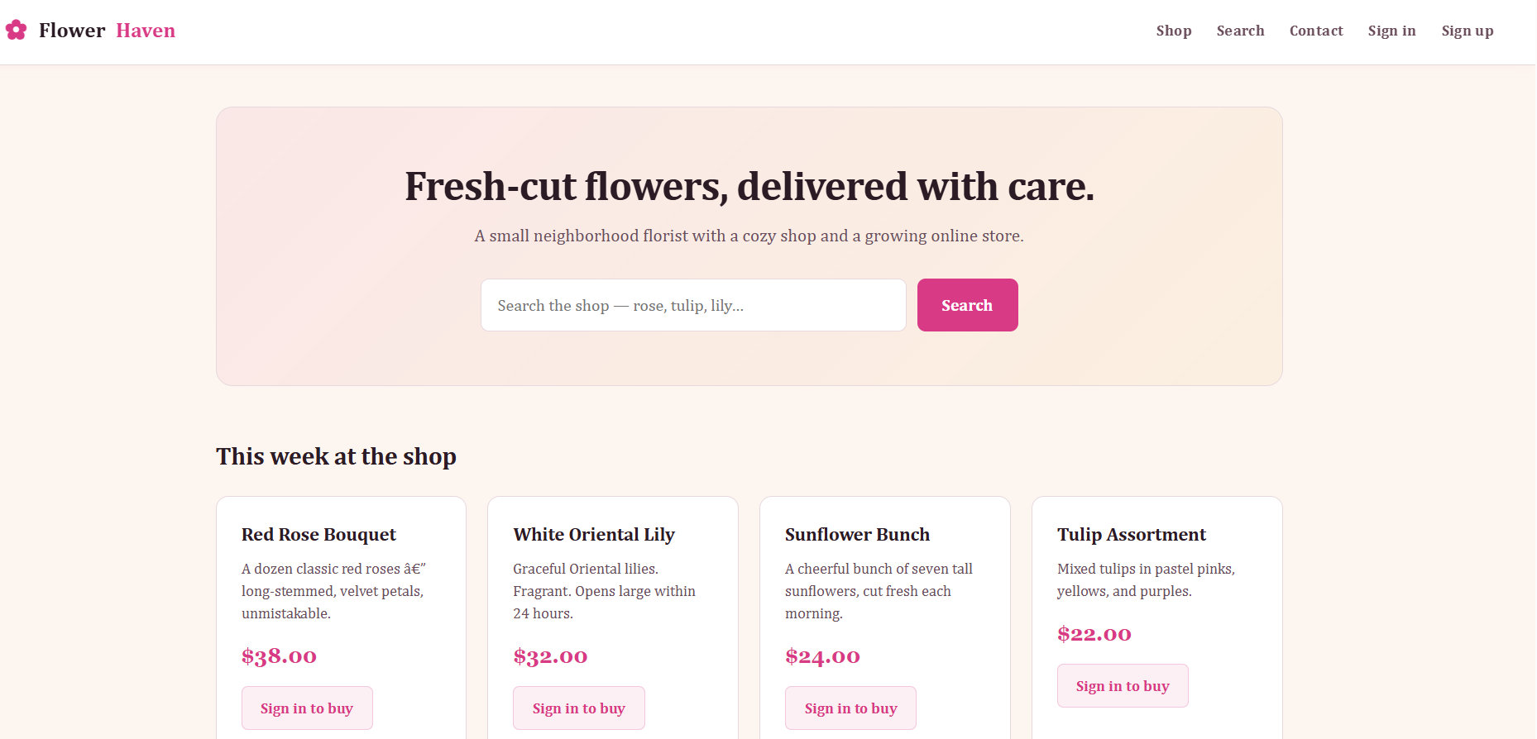Open the Shop page from navigation
Image resolution: width=1537 pixels, height=739 pixels.
(1173, 31)
